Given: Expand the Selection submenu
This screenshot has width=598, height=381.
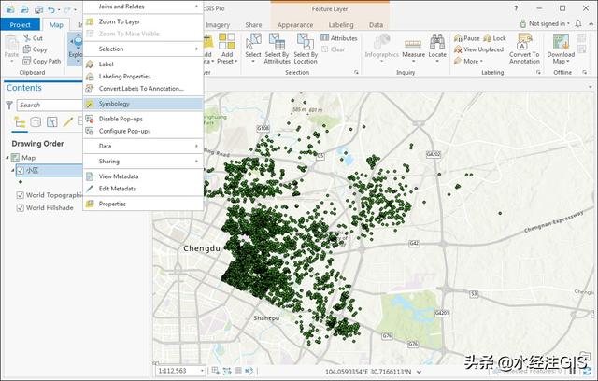Looking at the screenshot, I should pyautogui.click(x=143, y=49).
